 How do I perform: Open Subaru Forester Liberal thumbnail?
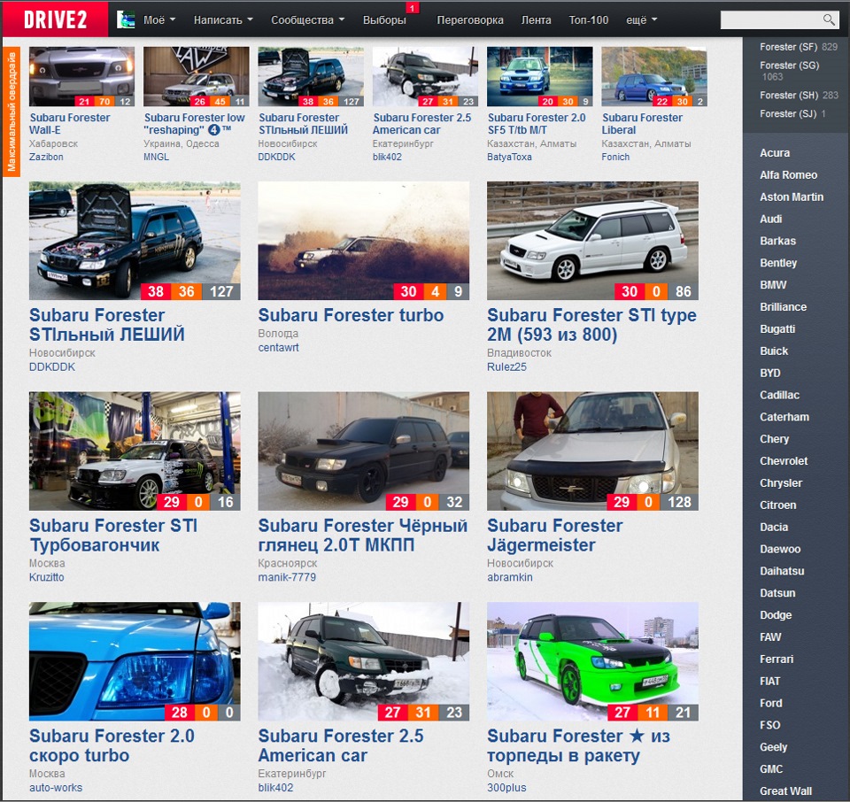(653, 76)
